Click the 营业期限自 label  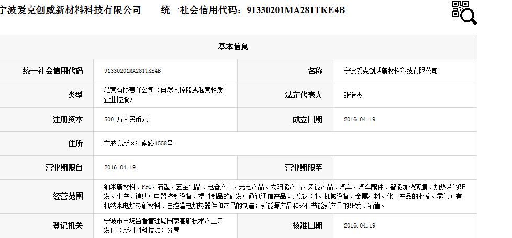pos(64,168)
